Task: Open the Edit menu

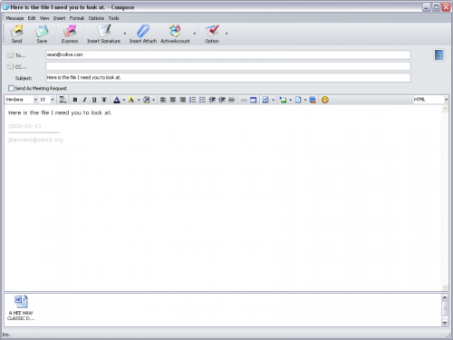Action: pyautogui.click(x=32, y=18)
